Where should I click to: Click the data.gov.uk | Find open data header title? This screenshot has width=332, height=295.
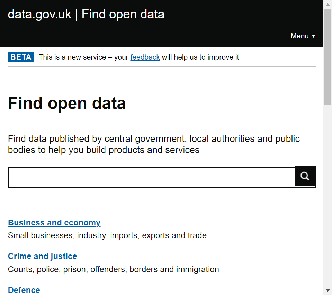pos(86,15)
